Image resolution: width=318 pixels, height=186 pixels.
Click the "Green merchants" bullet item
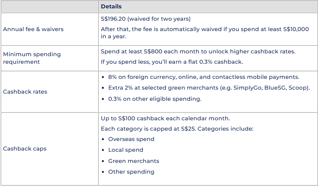[x=133, y=161]
